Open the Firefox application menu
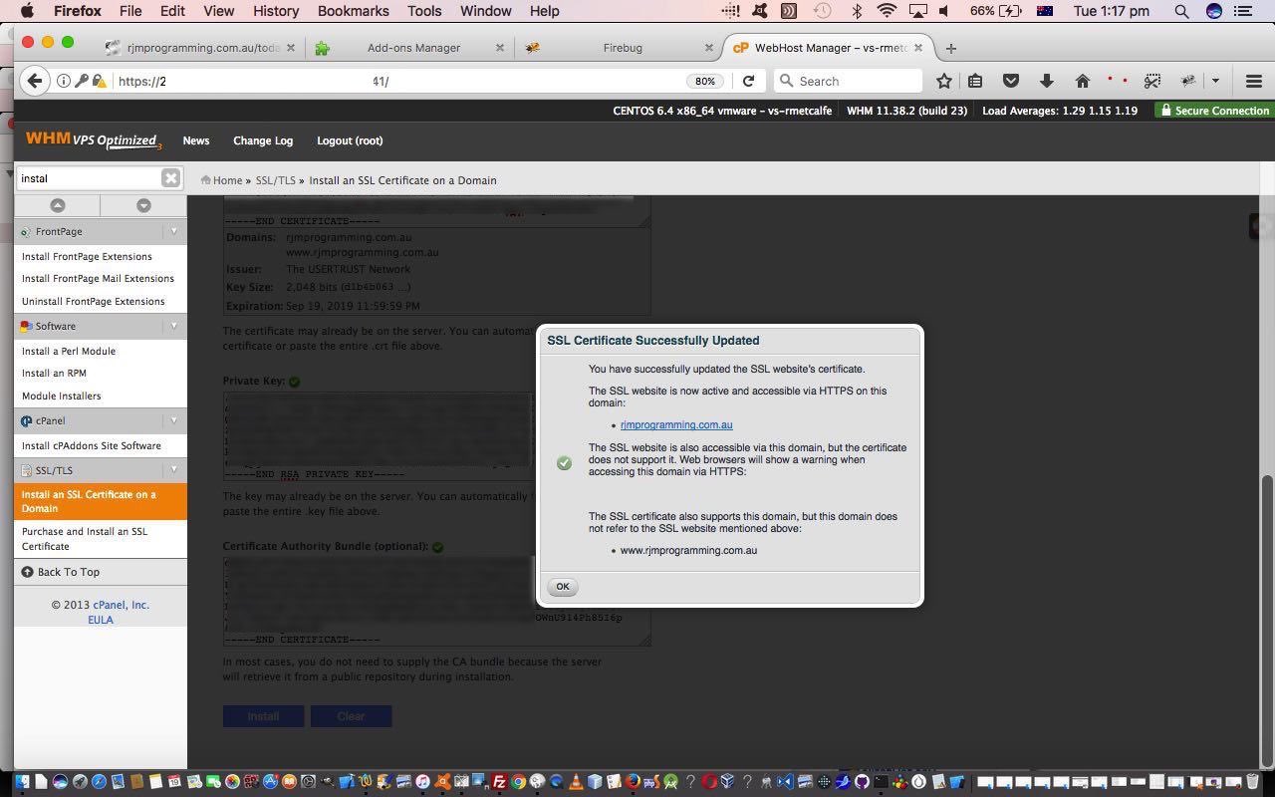 pyautogui.click(x=78, y=11)
